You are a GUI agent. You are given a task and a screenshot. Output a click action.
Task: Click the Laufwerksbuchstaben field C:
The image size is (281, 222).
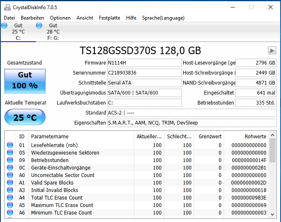pos(145,103)
